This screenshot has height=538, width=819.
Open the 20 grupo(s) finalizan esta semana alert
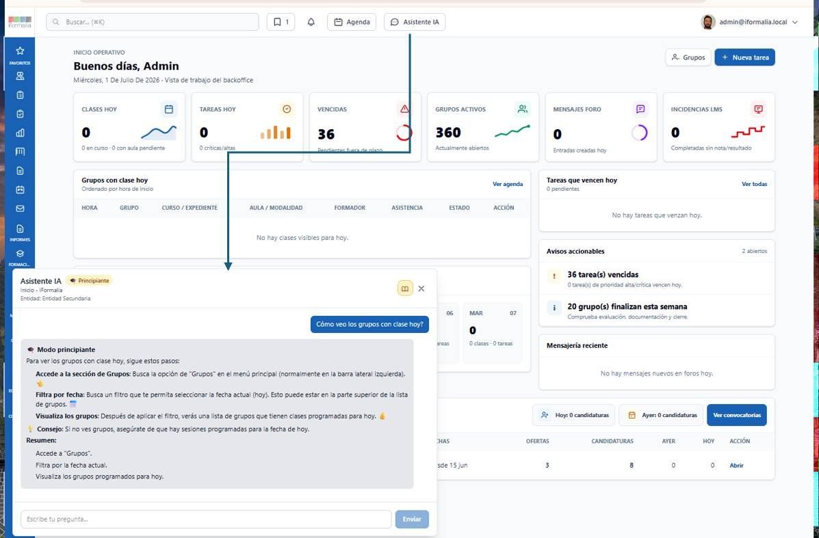tap(657, 311)
